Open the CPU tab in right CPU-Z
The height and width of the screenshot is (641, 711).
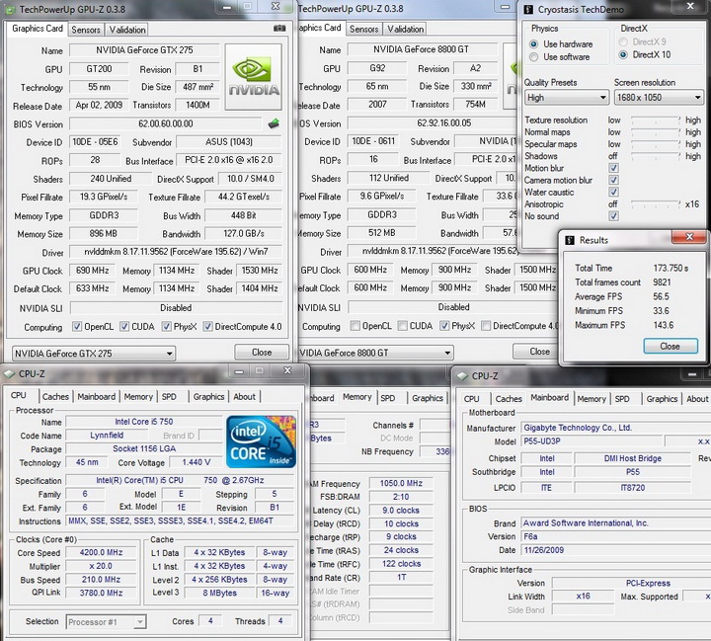coord(472,399)
